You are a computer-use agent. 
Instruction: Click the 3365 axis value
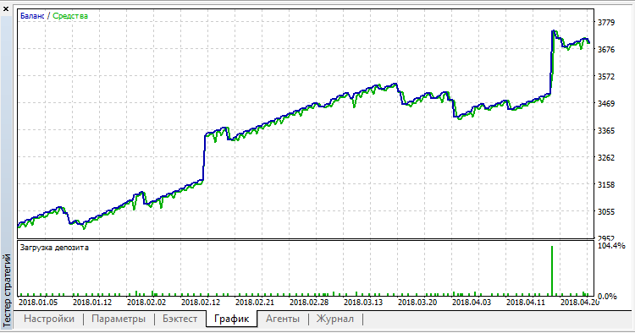[x=606, y=130]
